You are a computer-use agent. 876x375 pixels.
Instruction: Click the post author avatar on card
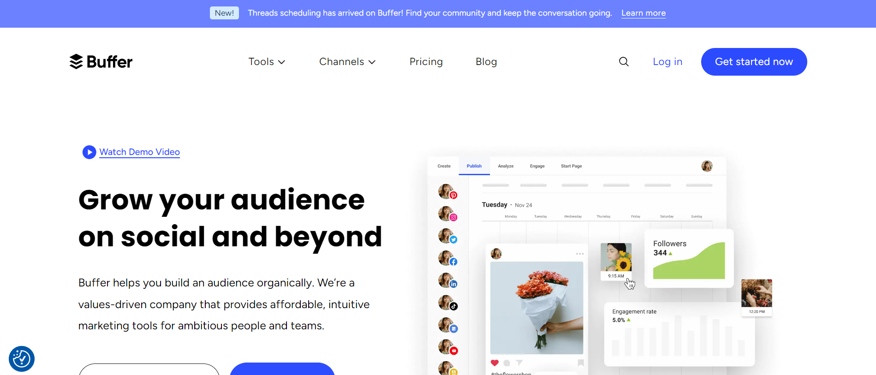click(496, 254)
